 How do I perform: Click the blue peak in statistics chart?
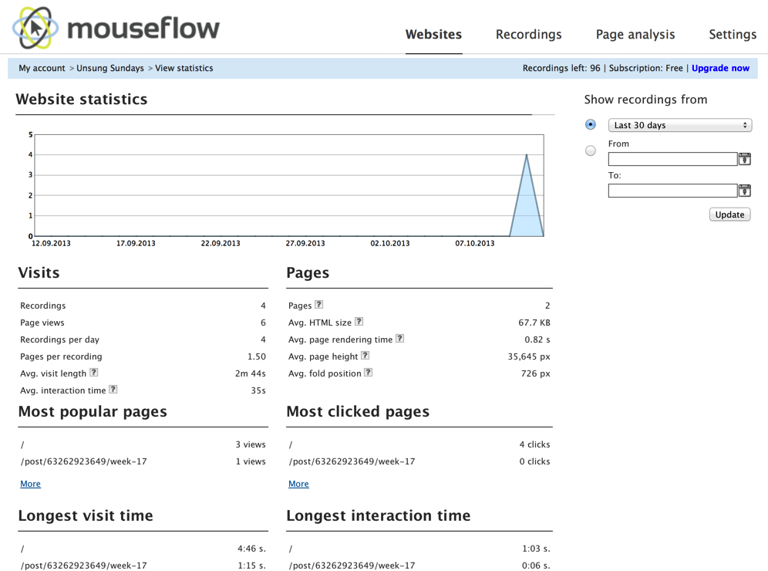coord(527,204)
